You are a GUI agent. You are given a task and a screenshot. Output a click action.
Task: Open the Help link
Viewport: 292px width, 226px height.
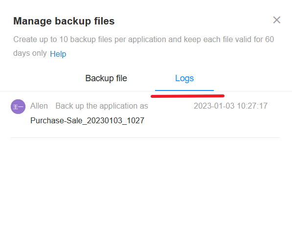pyautogui.click(x=58, y=54)
